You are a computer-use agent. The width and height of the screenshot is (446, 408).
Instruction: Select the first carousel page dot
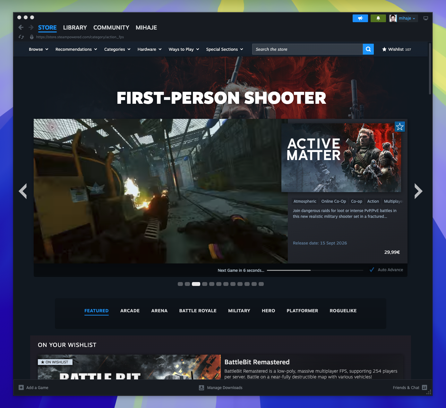pyautogui.click(x=180, y=284)
